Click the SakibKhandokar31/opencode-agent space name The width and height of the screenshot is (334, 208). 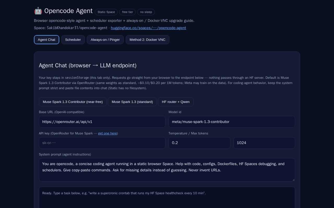click(x=77, y=28)
